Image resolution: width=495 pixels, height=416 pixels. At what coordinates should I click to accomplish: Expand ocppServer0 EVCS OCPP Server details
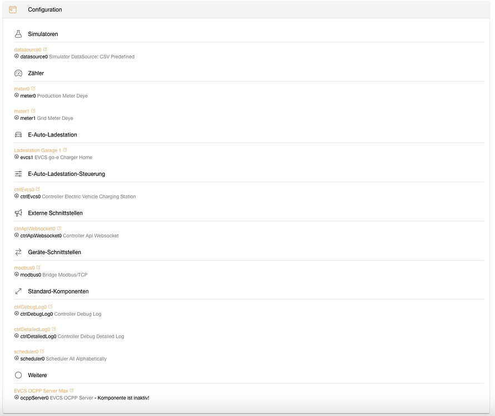pos(17,398)
